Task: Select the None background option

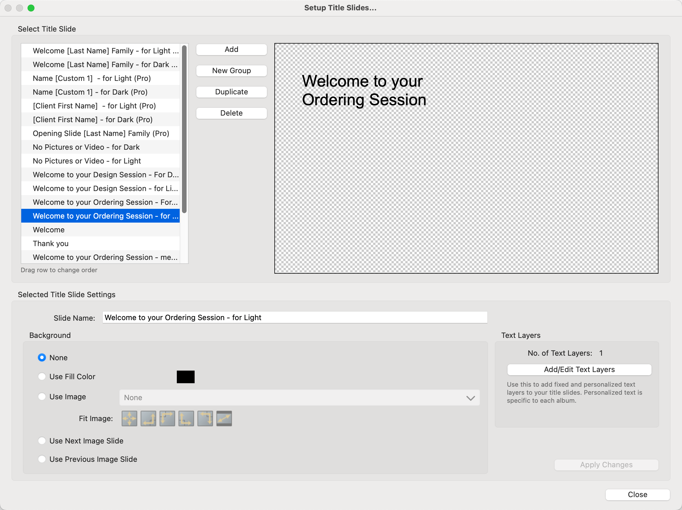Action: 42,357
